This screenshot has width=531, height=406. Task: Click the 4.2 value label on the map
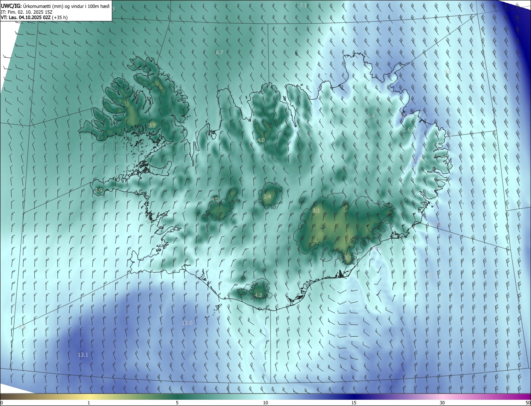pos(258,295)
